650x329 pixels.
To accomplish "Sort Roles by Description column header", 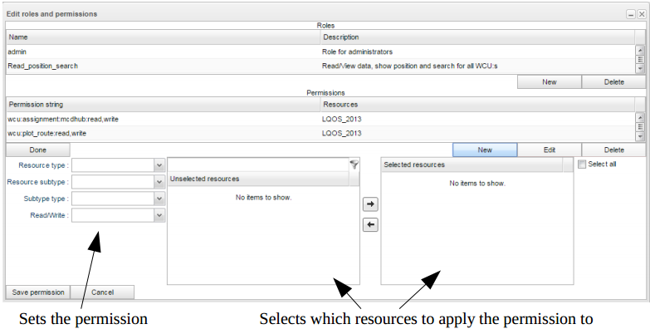I will coord(477,37).
